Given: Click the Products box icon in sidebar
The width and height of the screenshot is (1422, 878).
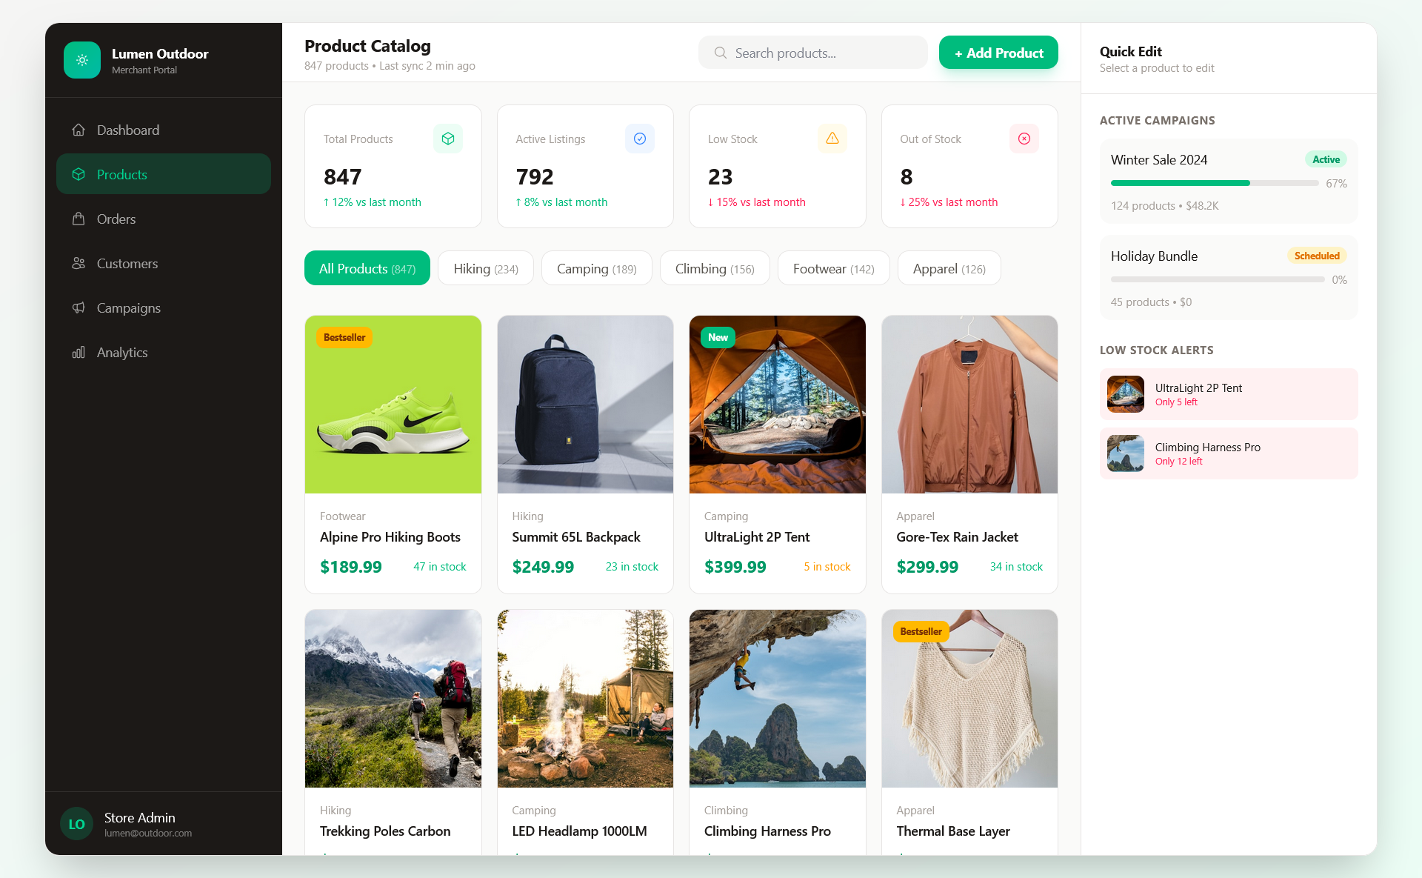Looking at the screenshot, I should 79,174.
